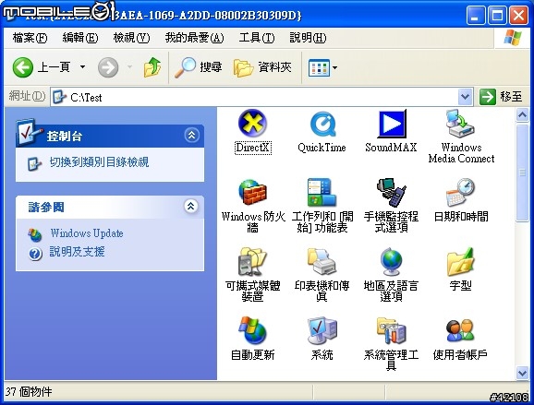Expand the address bar dropdown list

tap(466, 97)
